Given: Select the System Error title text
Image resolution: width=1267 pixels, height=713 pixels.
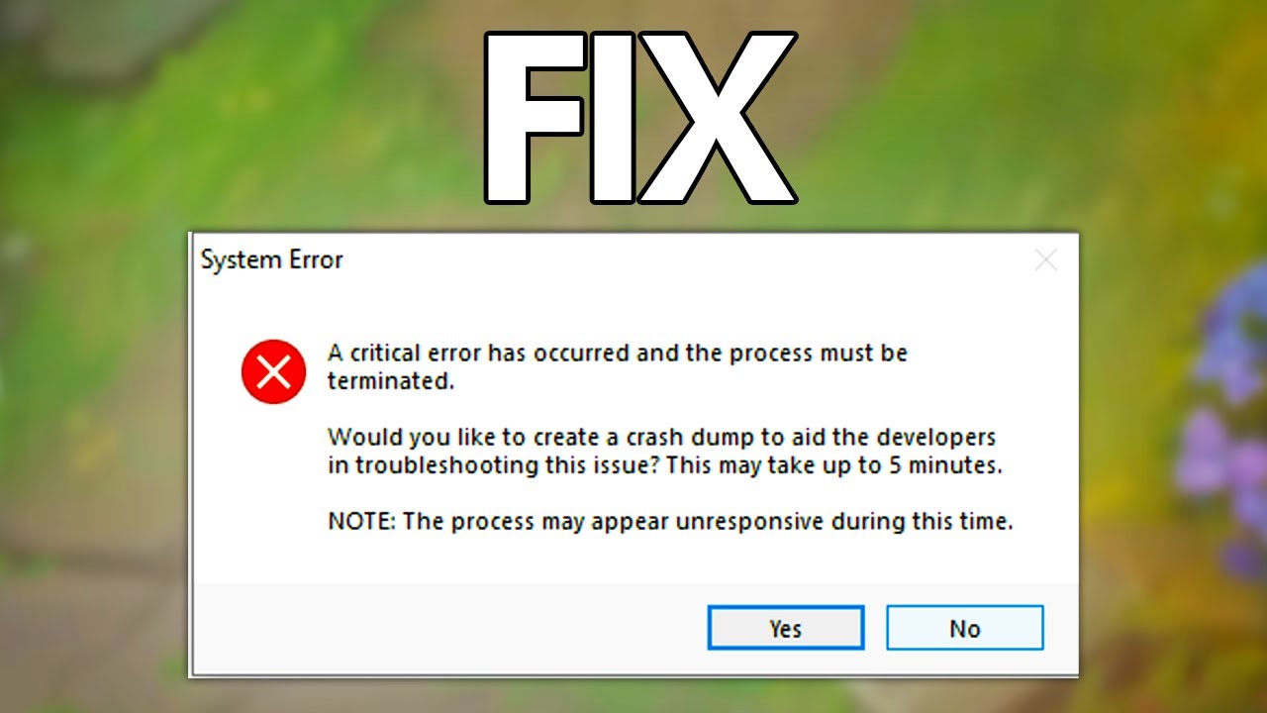Looking at the screenshot, I should coord(271,260).
